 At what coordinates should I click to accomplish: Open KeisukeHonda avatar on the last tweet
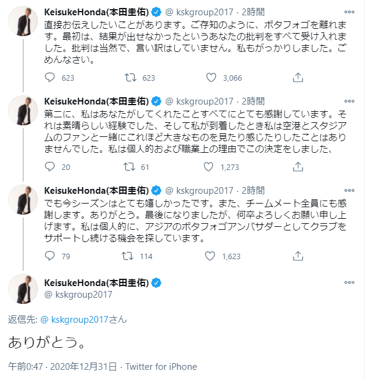pos(23,289)
